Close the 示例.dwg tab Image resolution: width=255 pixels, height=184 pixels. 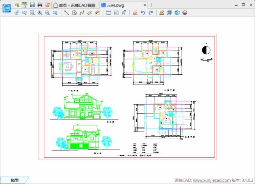point(145,5)
